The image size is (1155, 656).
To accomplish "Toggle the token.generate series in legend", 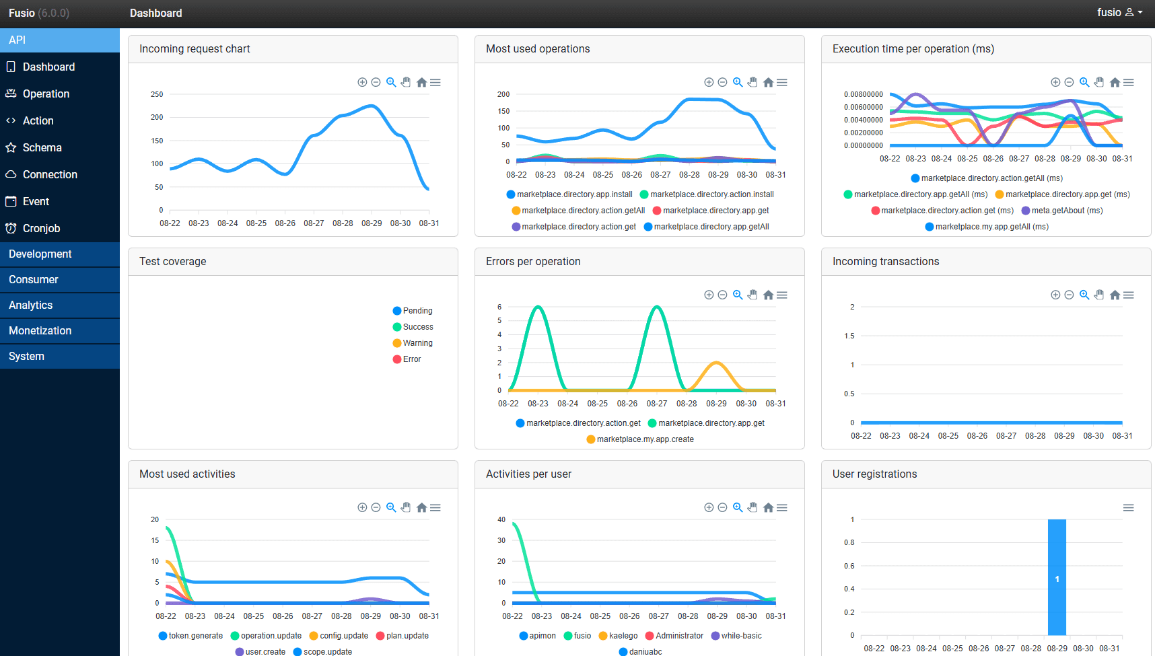I will click(190, 636).
